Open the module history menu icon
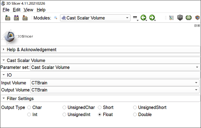Viewport: 201px width, 128px height. pos(135,18)
